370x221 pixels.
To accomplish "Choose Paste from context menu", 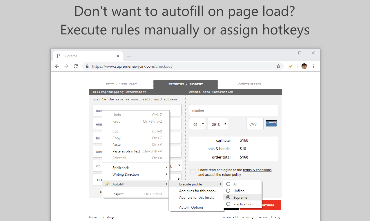I will coord(135,144).
